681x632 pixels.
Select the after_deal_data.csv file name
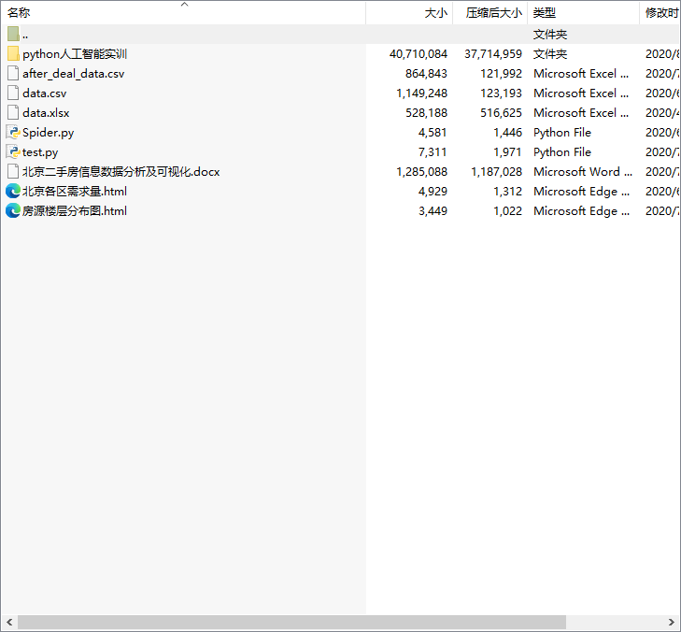74,74
